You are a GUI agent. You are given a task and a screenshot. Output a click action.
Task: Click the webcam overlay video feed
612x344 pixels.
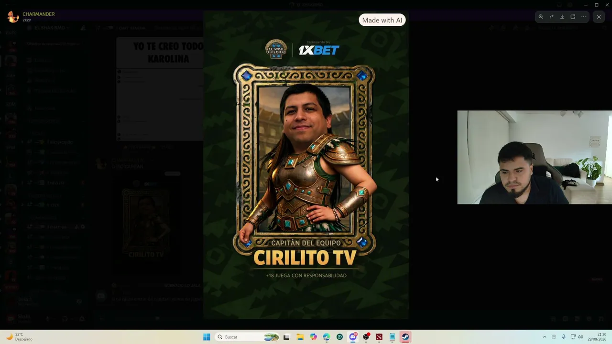tap(535, 158)
